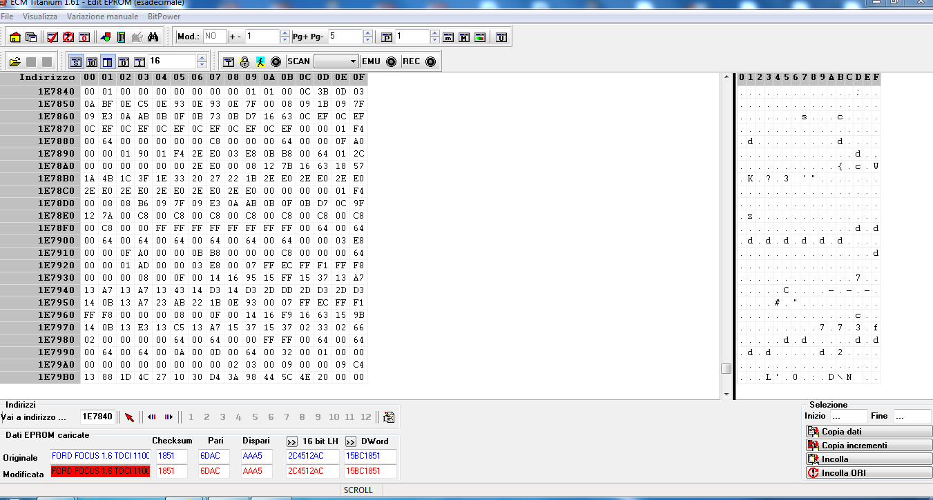The width and height of the screenshot is (933, 500).
Task: Click the hex view vertical scrollbar thumb
Action: (x=726, y=368)
